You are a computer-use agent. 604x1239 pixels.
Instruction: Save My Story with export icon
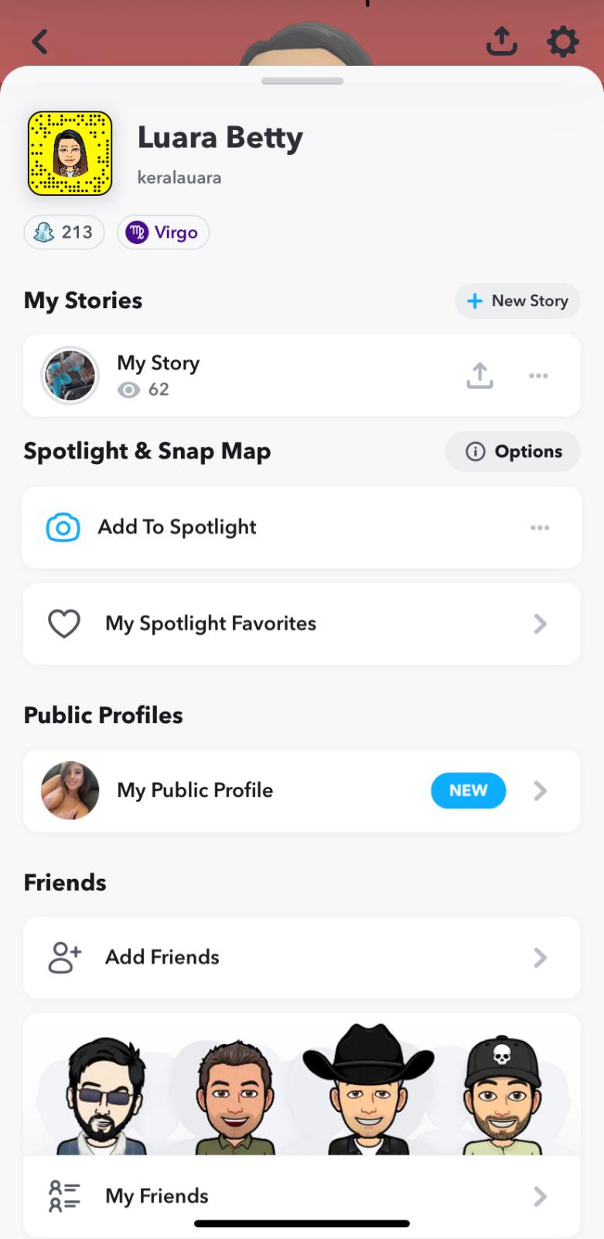(x=479, y=376)
